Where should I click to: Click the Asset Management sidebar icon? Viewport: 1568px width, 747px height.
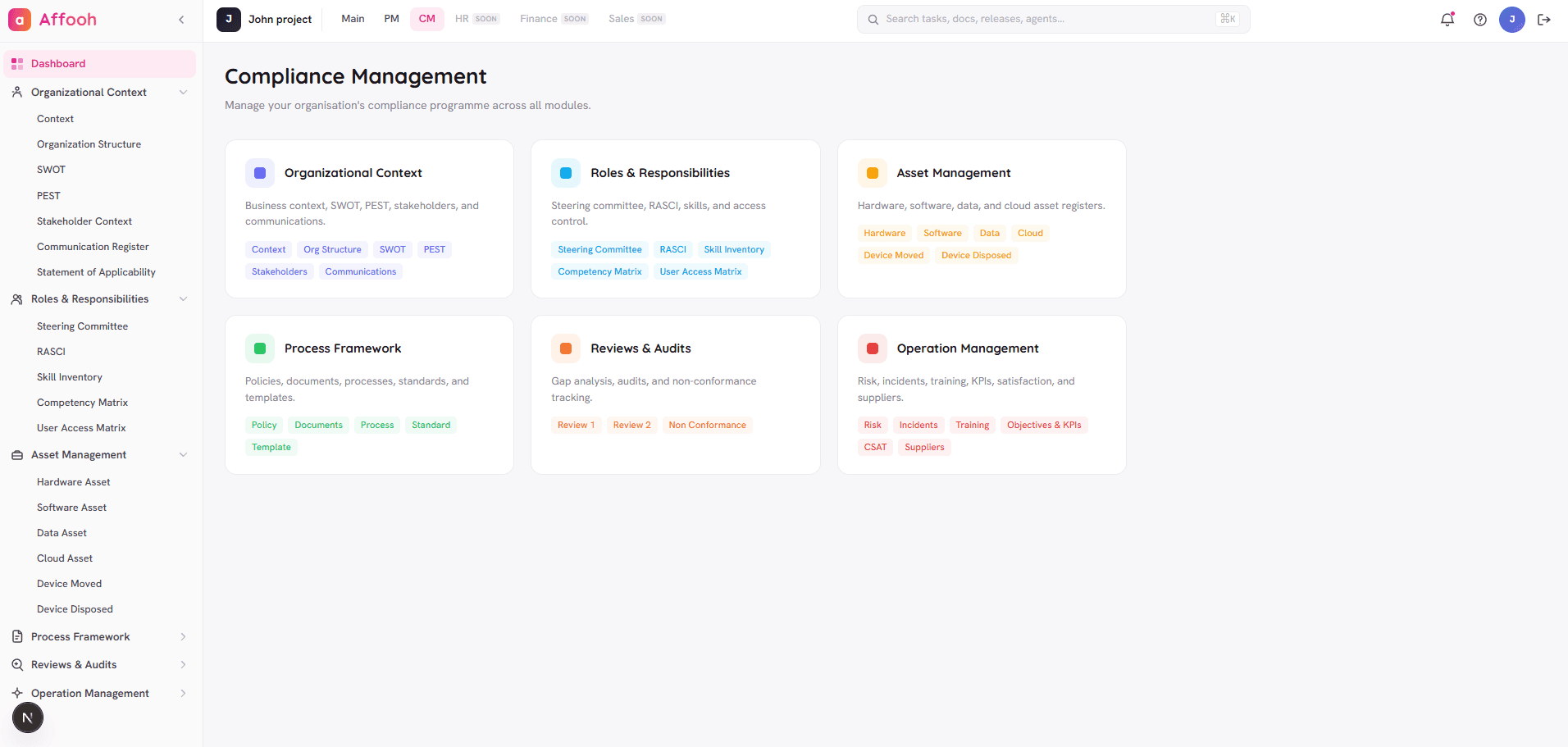coord(17,455)
